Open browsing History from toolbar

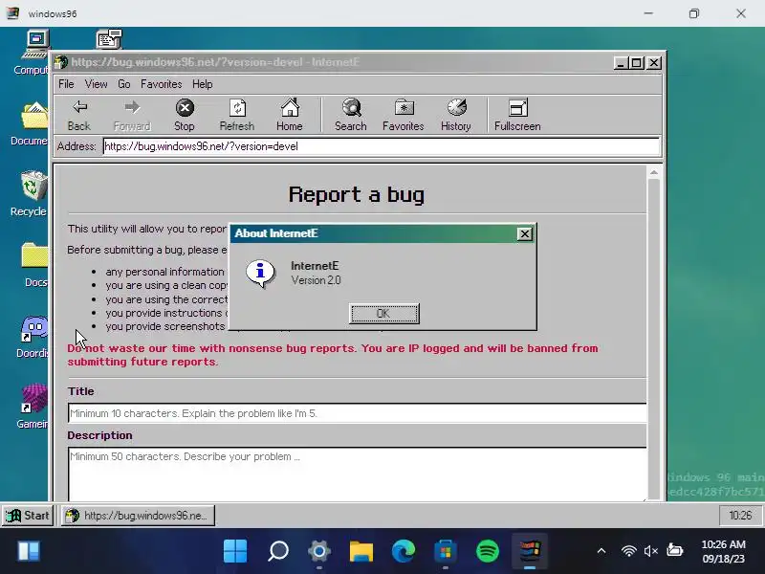coord(456,115)
